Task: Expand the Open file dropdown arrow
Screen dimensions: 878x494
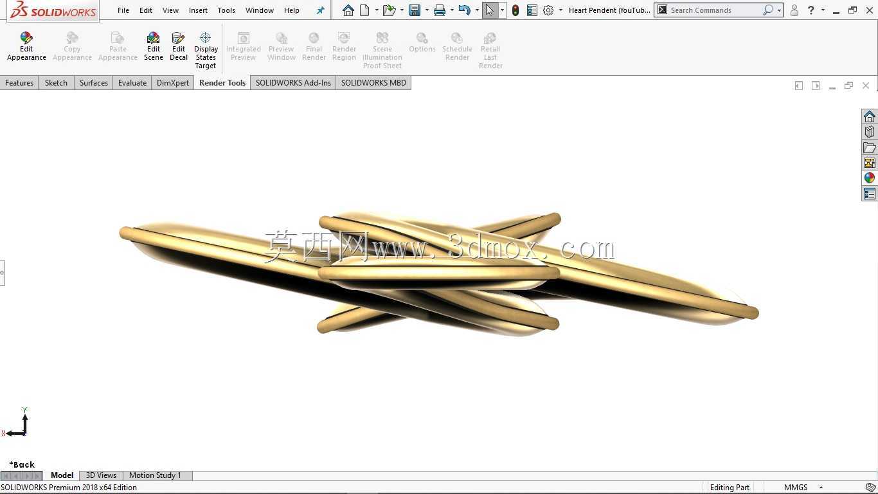Action: [402, 10]
